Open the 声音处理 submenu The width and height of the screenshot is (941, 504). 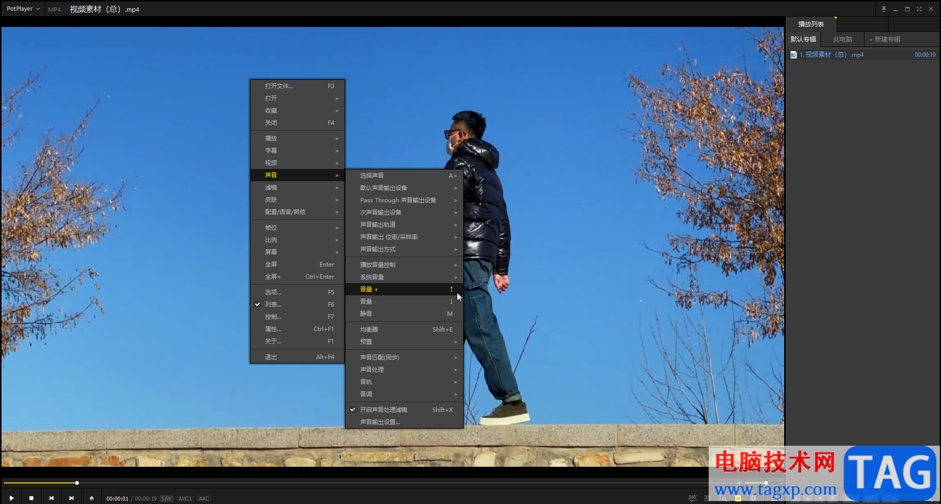(x=404, y=370)
